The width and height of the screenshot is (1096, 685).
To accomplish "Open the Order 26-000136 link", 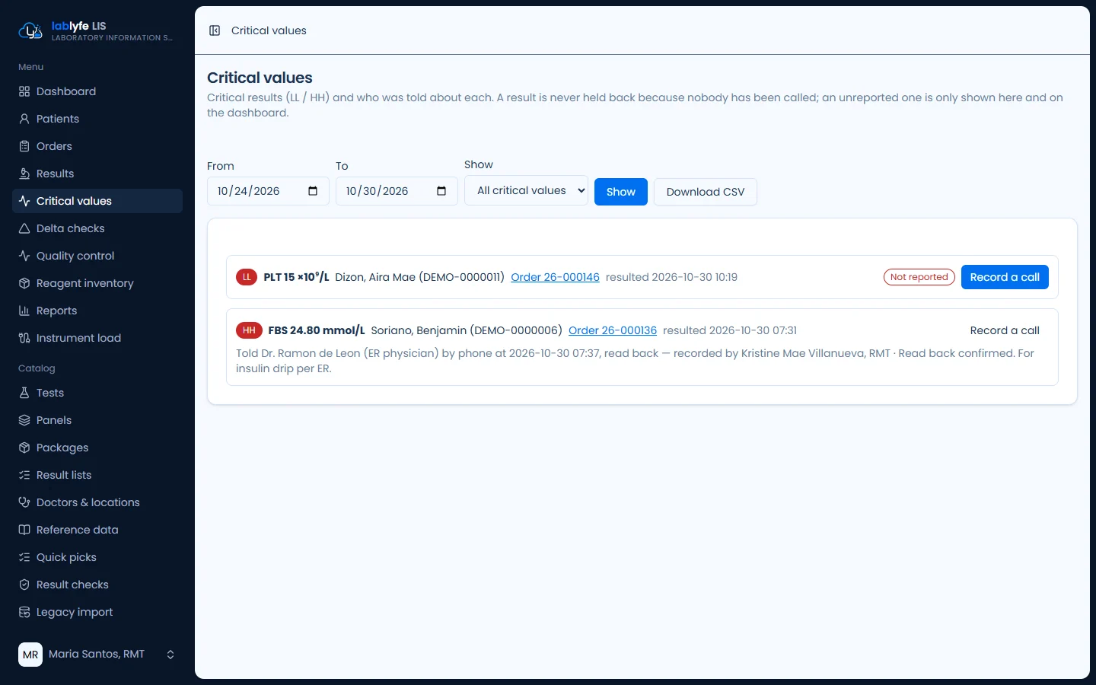I will (613, 330).
